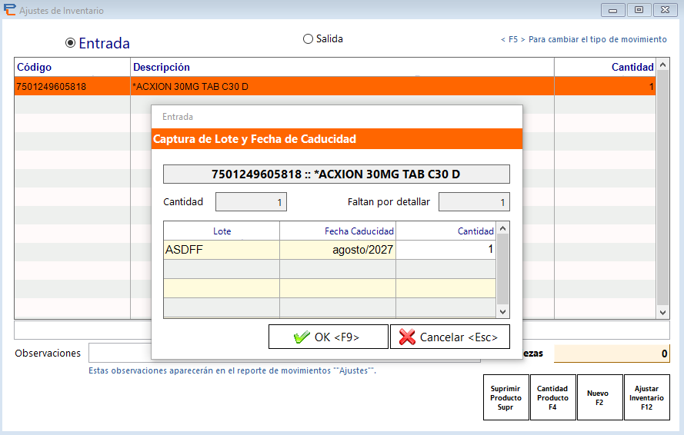This screenshot has height=435, width=684.
Task: Click the Cantidad header in the lote grid
Action: tap(445, 231)
